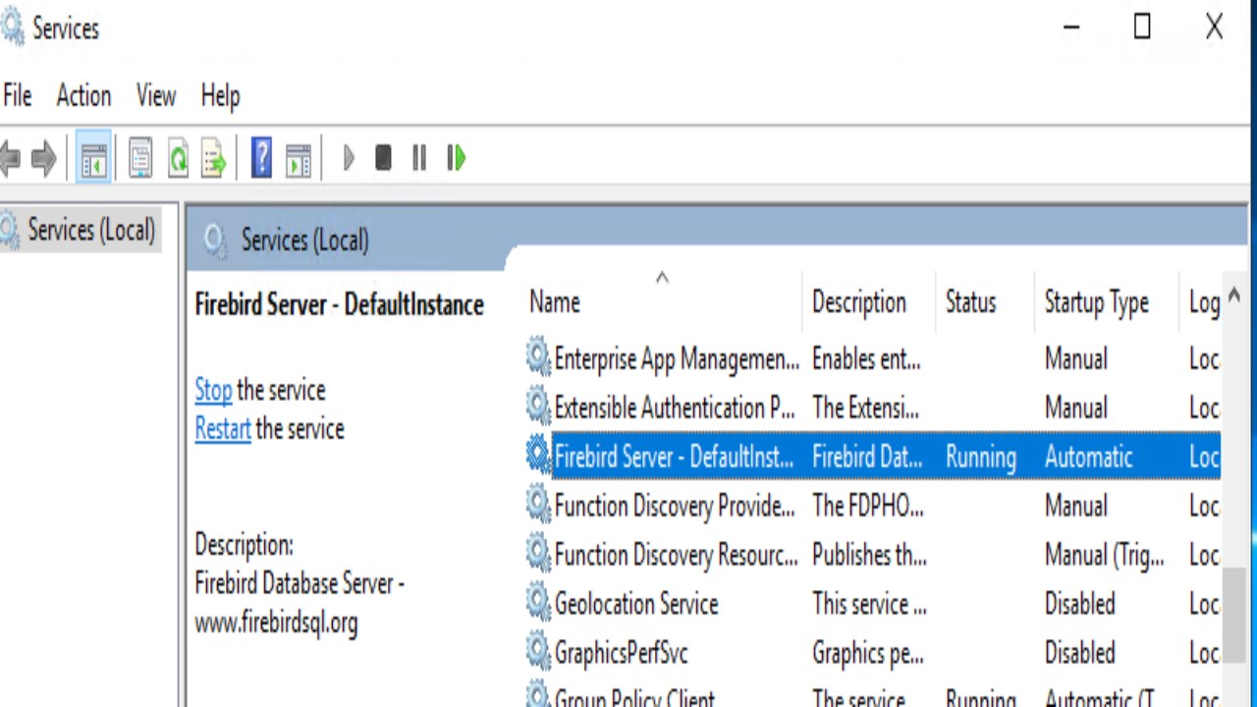Click the Stop the service link
Screen dimensions: 1257x707
point(213,390)
